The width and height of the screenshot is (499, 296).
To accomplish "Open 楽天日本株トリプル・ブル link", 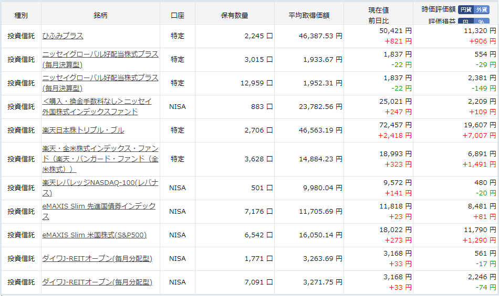I will (x=83, y=130).
